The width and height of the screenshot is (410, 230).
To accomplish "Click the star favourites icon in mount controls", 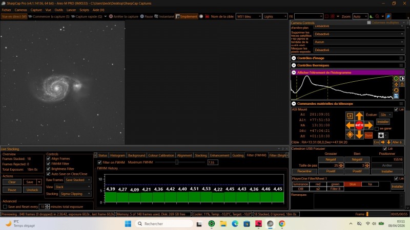I will point(381,135).
